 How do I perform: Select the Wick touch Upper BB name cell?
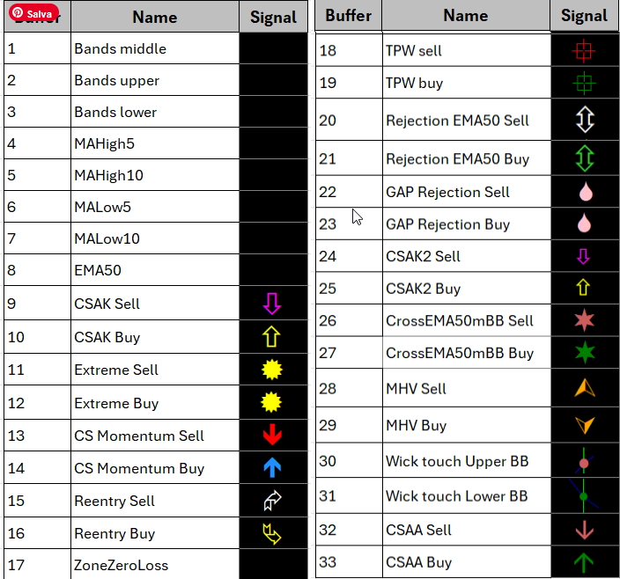point(467,460)
